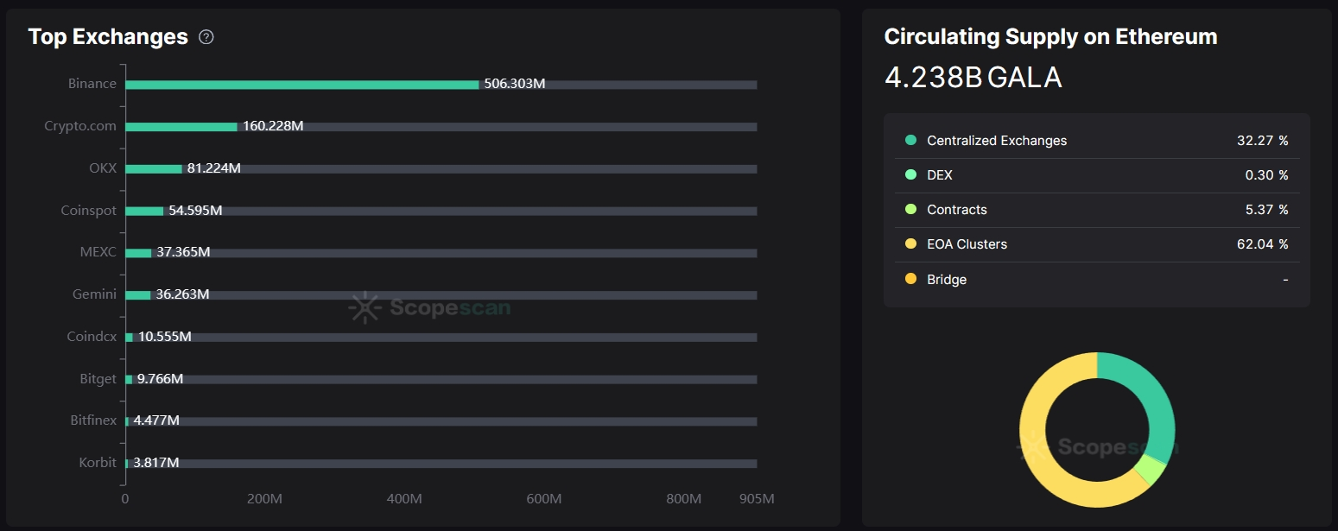This screenshot has width=1338, height=531.
Task: Click the help icon beside Top Exchanges
Action: coord(206,37)
